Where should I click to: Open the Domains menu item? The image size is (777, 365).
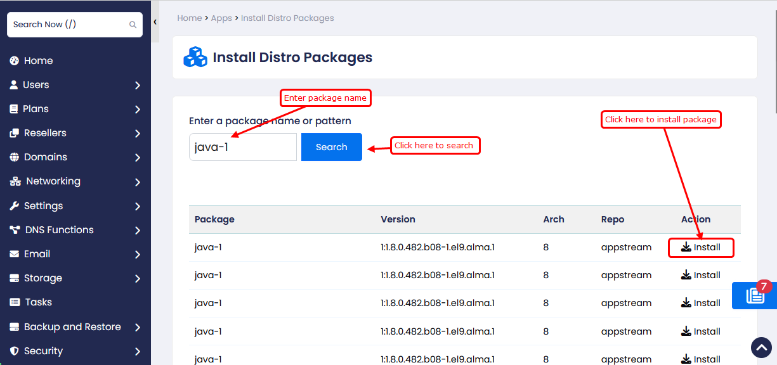point(45,157)
